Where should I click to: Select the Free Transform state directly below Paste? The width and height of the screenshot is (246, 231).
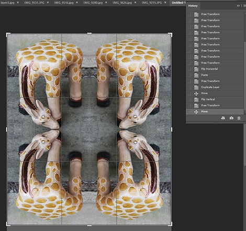(215, 81)
